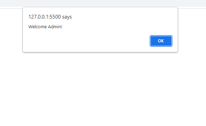Acknowledge the localhost message by clicking OK
This screenshot has height=126, width=206.
pos(161,41)
